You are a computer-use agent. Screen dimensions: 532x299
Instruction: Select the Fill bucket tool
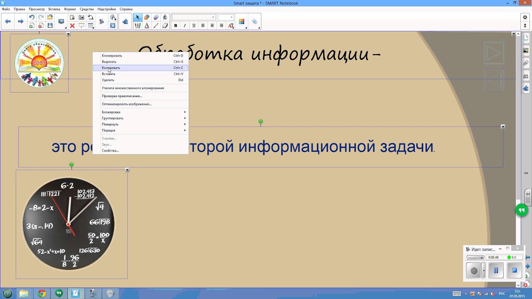pyautogui.click(x=165, y=17)
